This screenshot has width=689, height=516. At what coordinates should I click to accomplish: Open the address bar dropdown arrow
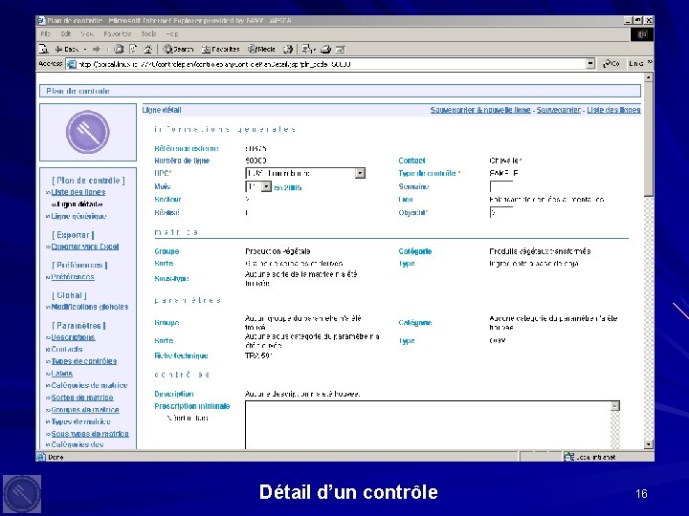[590, 64]
